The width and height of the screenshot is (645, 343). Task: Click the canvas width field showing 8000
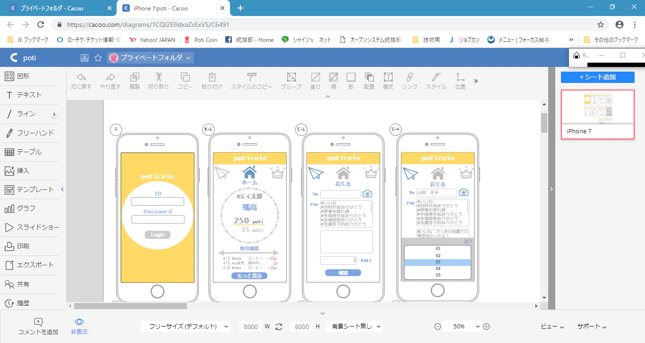pyautogui.click(x=250, y=327)
